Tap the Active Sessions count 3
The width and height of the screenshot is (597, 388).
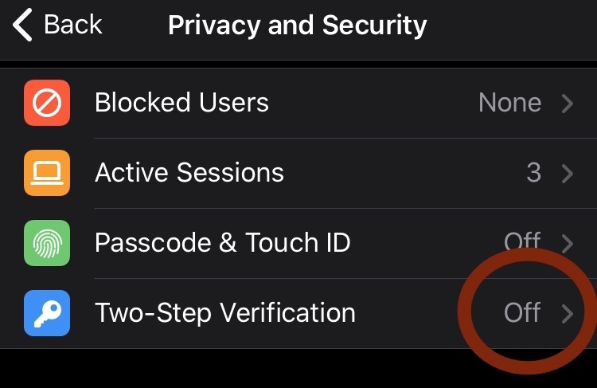point(534,173)
